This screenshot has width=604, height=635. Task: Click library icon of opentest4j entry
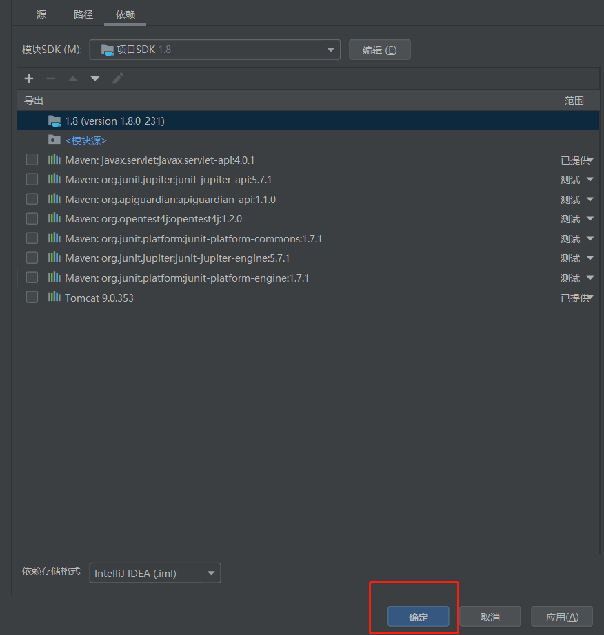pyautogui.click(x=54, y=218)
